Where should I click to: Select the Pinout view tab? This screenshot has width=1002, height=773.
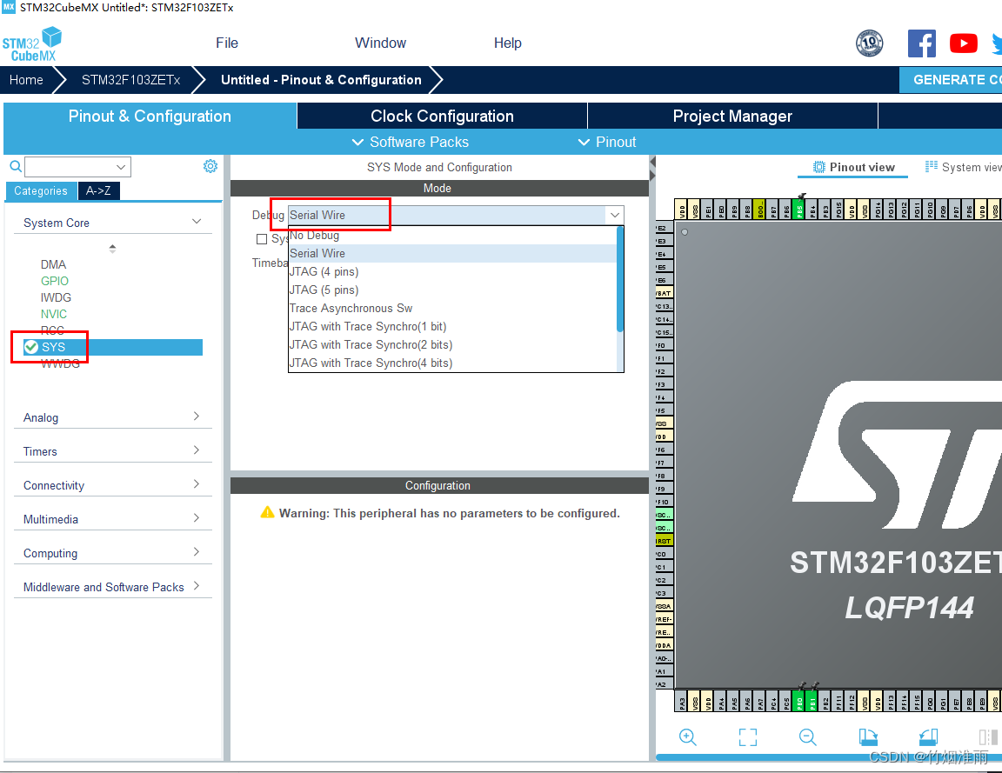click(x=853, y=167)
